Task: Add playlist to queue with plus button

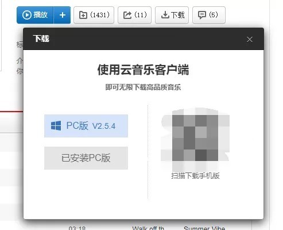Action: click(63, 15)
